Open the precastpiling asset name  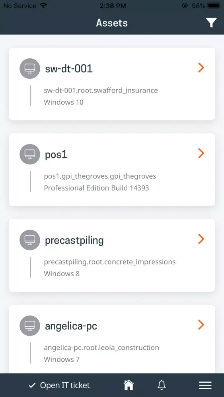pos(74,241)
